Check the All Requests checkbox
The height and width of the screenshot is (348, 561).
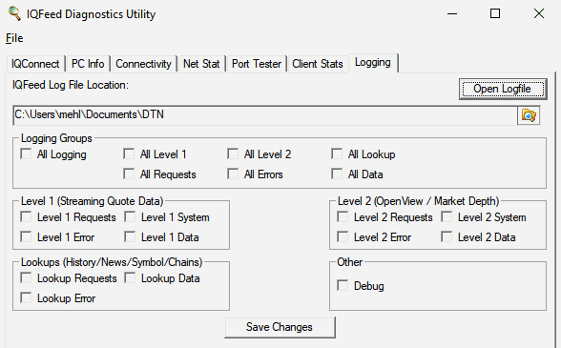[x=129, y=174]
